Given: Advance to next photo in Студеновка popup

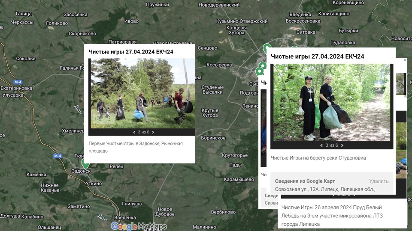Looking at the screenshot, I should pyautogui.click(x=342, y=145).
